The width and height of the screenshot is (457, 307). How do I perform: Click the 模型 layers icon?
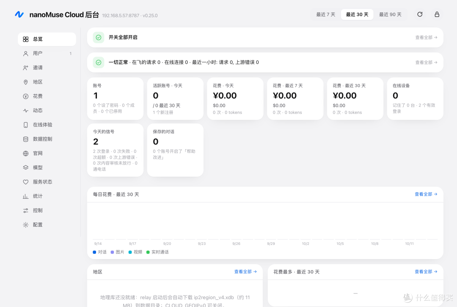tap(26, 167)
